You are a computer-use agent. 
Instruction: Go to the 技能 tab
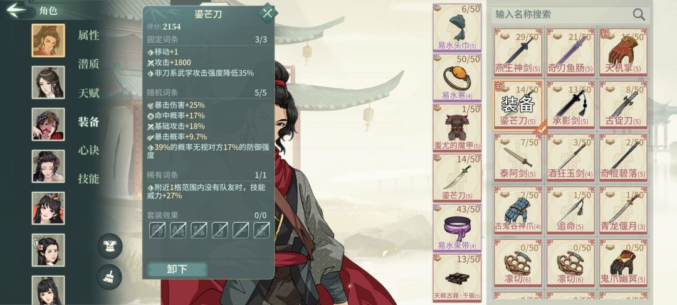[88, 178]
